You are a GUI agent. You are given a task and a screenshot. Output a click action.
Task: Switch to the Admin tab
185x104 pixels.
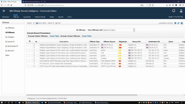pos(69,17)
